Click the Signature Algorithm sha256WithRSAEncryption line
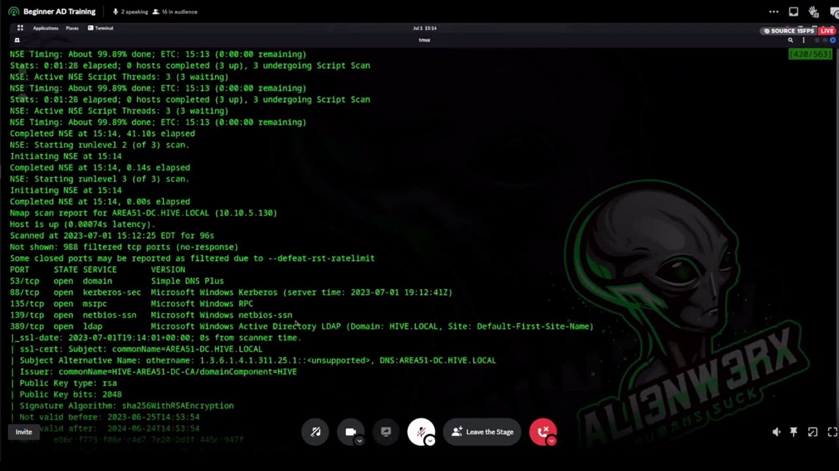The image size is (839, 471). tap(122, 406)
